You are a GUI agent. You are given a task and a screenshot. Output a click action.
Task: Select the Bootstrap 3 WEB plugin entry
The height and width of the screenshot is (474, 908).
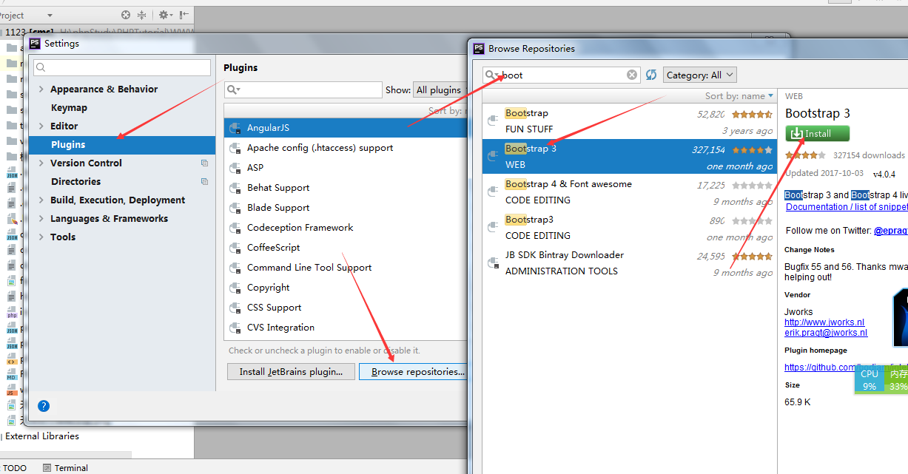[x=629, y=157]
